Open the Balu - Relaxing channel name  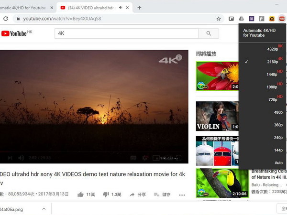pyautogui.click(x=266, y=185)
